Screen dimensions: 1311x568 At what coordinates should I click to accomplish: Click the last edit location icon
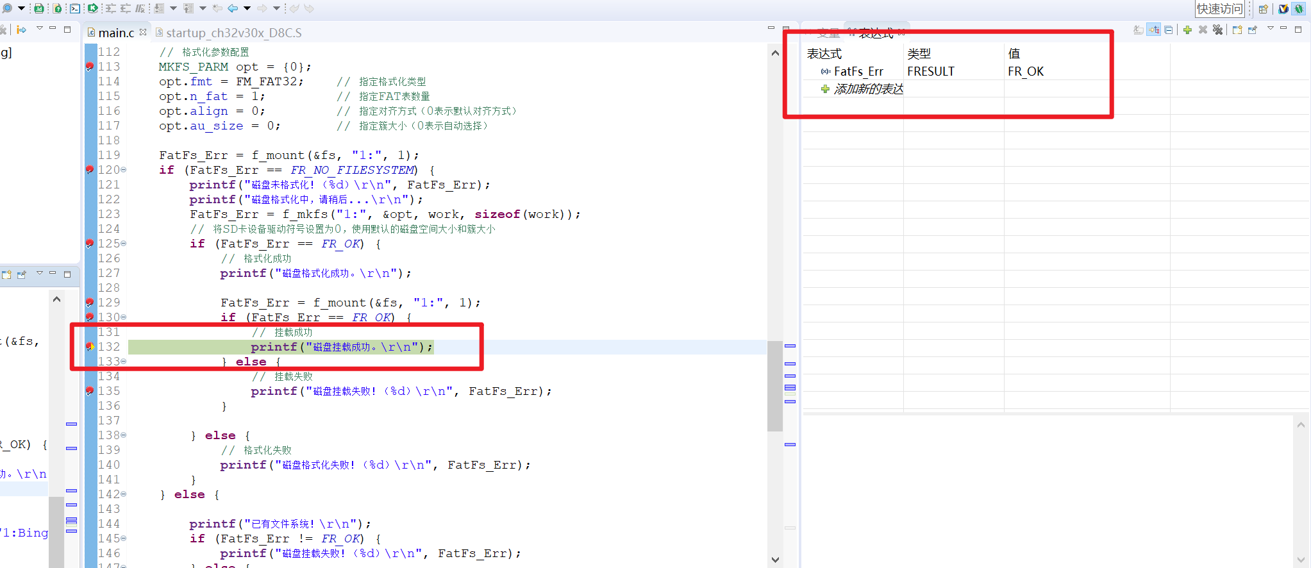(x=217, y=8)
